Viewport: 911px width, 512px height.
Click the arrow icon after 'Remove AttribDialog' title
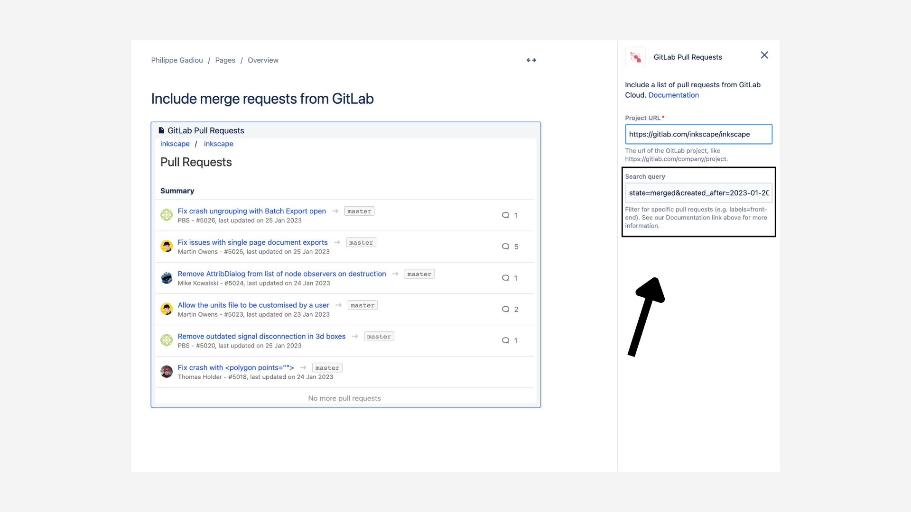[x=395, y=274]
